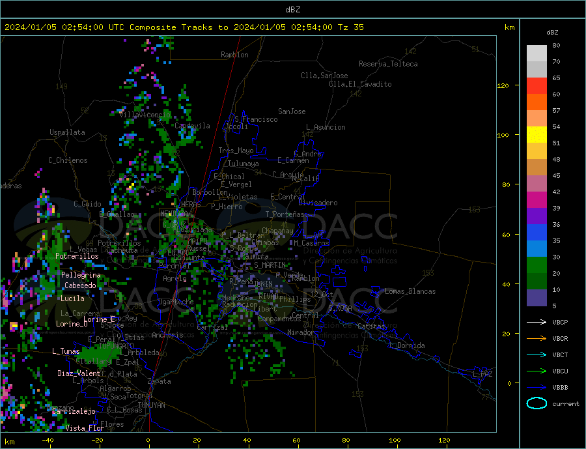Image resolution: width=586 pixels, height=449 pixels.
Task: Click the Uspallata map label
Action: click(x=67, y=132)
